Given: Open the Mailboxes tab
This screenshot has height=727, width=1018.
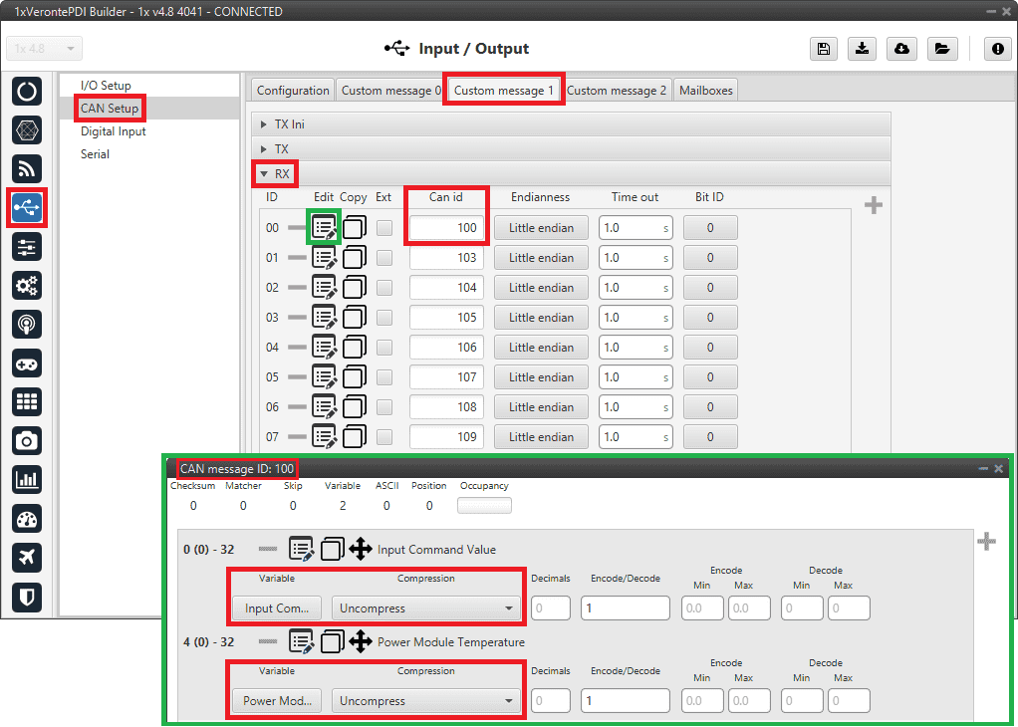Looking at the screenshot, I should 705,91.
